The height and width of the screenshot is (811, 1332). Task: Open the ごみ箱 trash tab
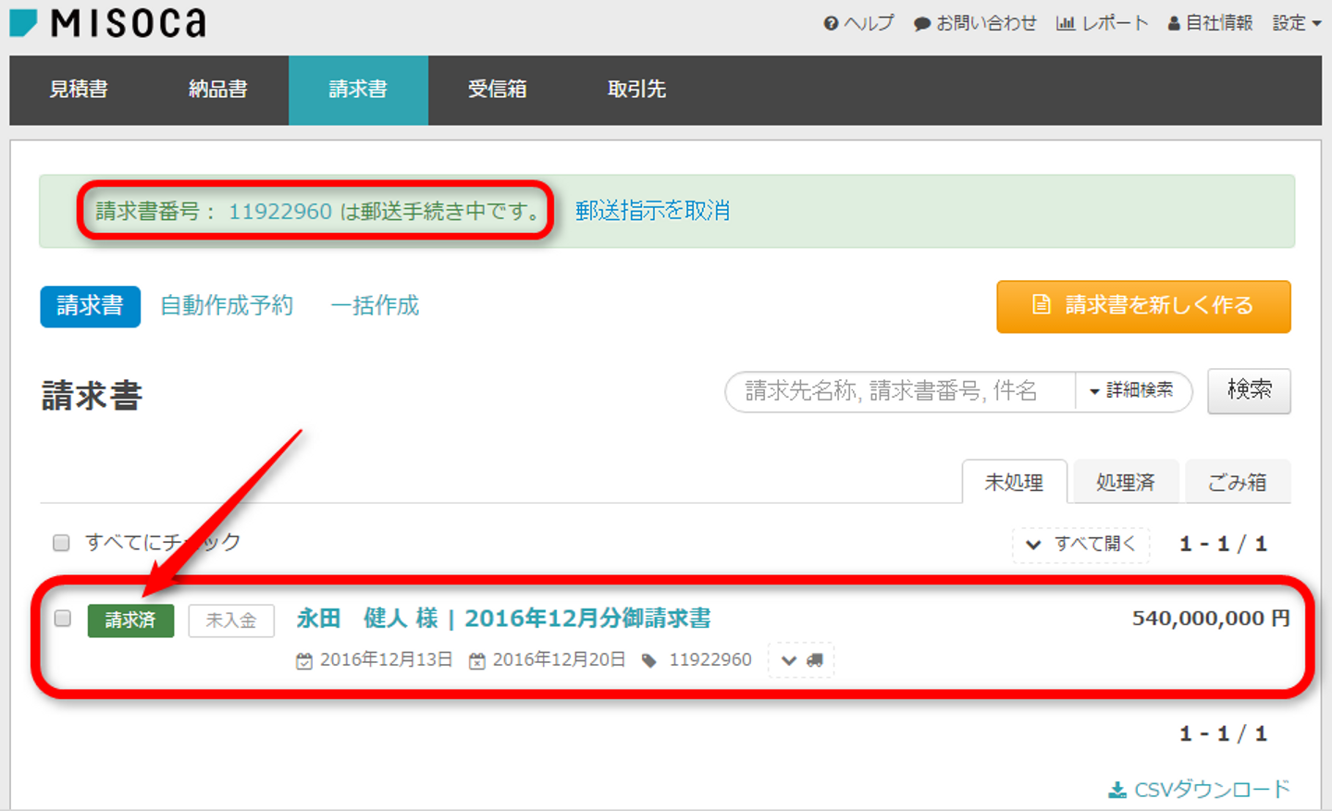click(1237, 482)
